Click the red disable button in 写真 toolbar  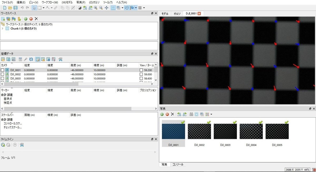(168, 114)
